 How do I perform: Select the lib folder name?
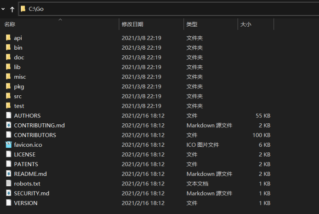18,67
